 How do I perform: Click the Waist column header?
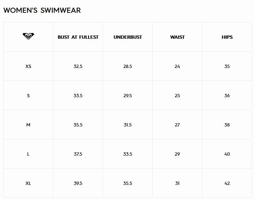177,37
